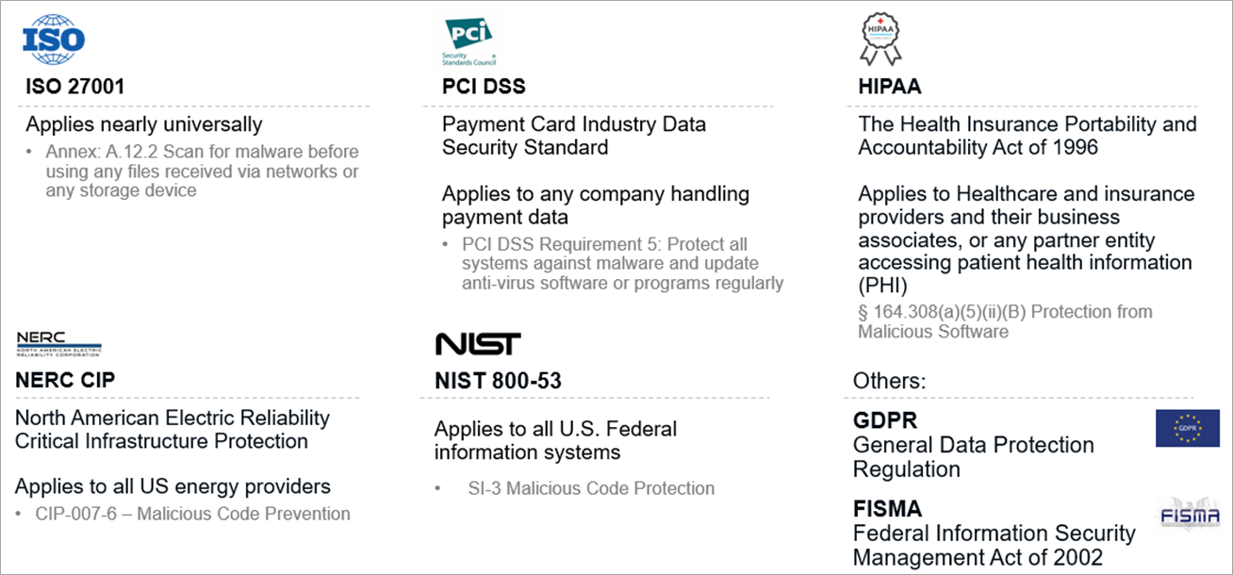Click the HIPAA title text
The height and width of the screenshot is (575, 1233).
click(890, 87)
